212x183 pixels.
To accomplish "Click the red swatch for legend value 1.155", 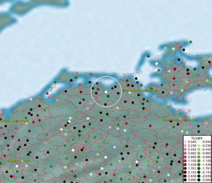I will coord(185,161).
